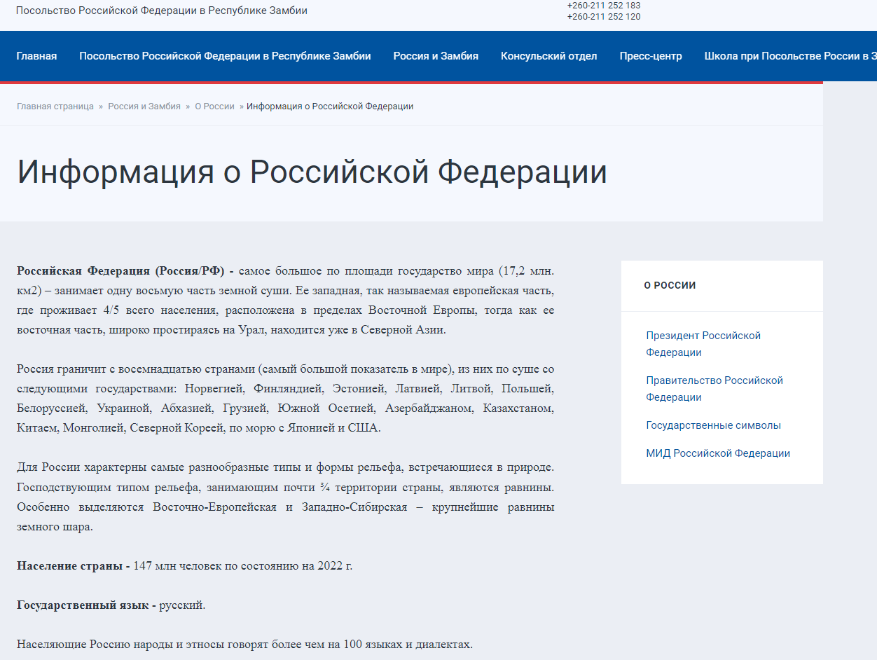Click the phone number ending in 183
This screenshot has height=660, width=877.
(x=603, y=6)
